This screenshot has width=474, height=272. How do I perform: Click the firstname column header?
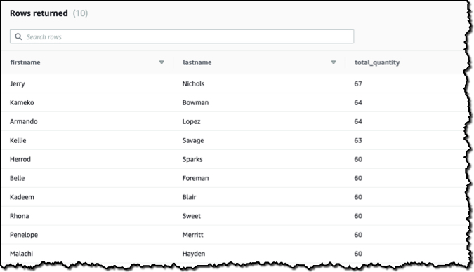(25, 62)
